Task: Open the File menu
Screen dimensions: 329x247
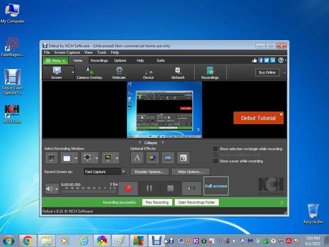Action: point(47,52)
